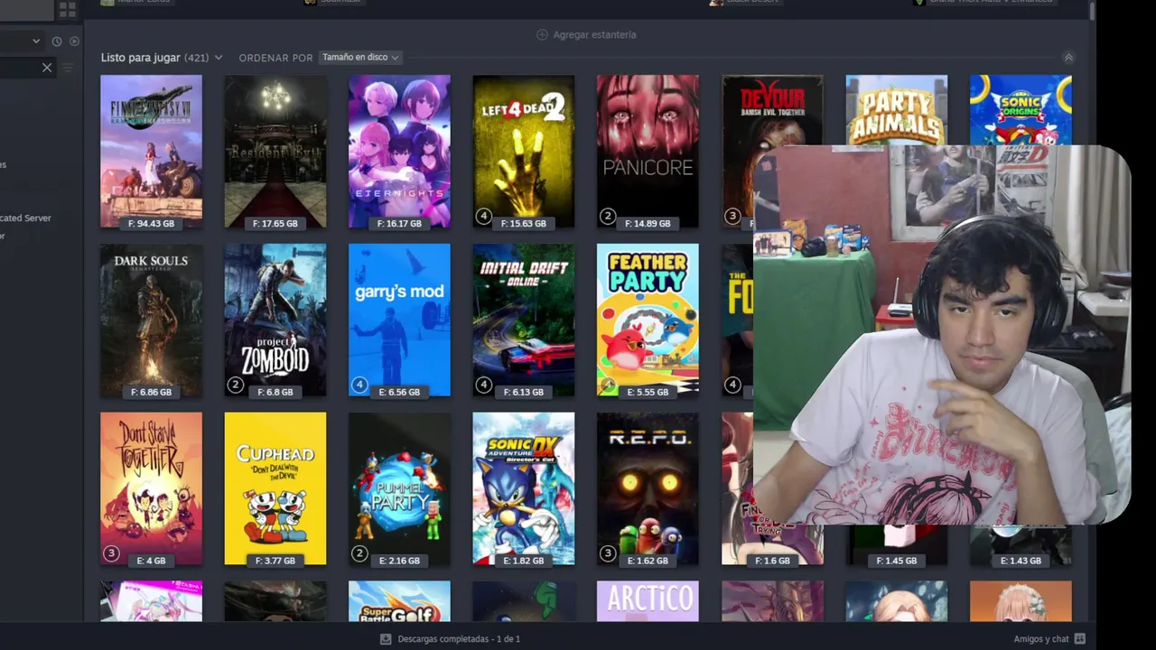Open Feather Party game cover

click(648, 320)
